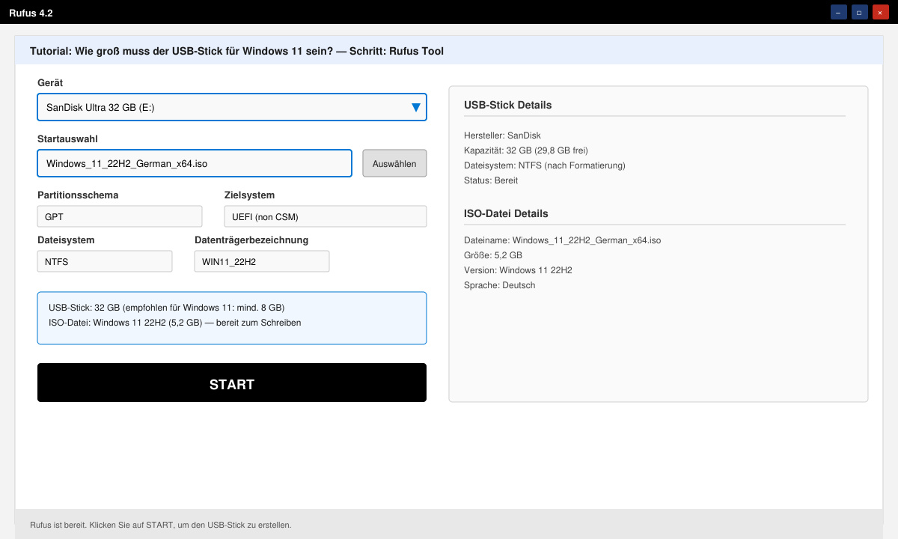This screenshot has height=539, width=898.
Task: Click the 'ISO-Datei: Windows 11 22H2' info line
Action: click(x=175, y=323)
